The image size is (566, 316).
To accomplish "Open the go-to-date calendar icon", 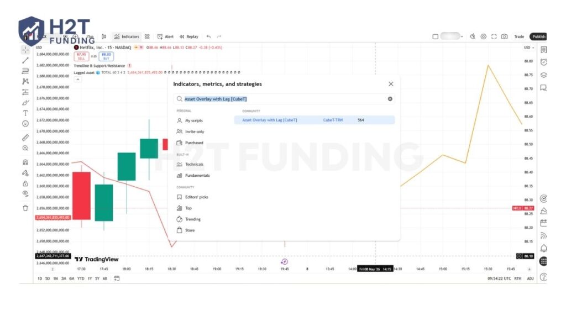I will tap(117, 278).
